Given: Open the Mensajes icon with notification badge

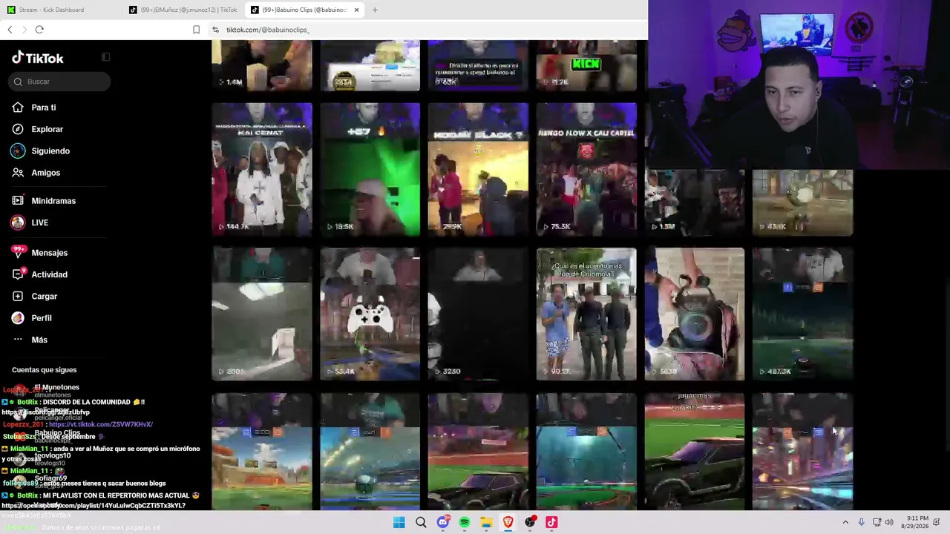Looking at the screenshot, I should point(18,253).
